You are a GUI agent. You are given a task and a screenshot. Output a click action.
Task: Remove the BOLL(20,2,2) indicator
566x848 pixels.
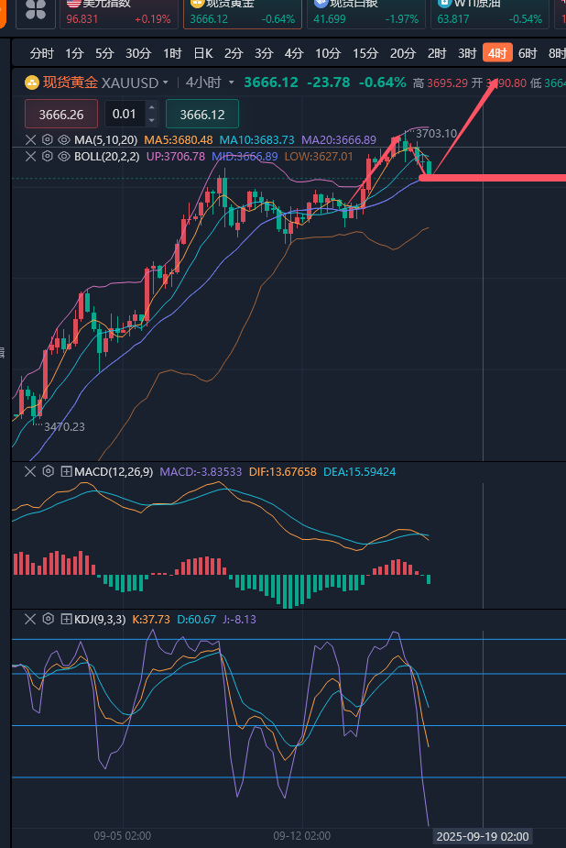(x=30, y=157)
